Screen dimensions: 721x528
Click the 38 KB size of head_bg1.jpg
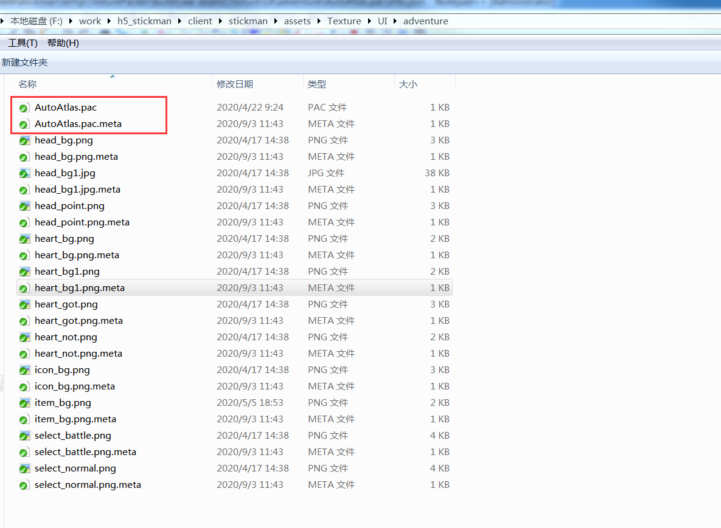click(x=437, y=173)
